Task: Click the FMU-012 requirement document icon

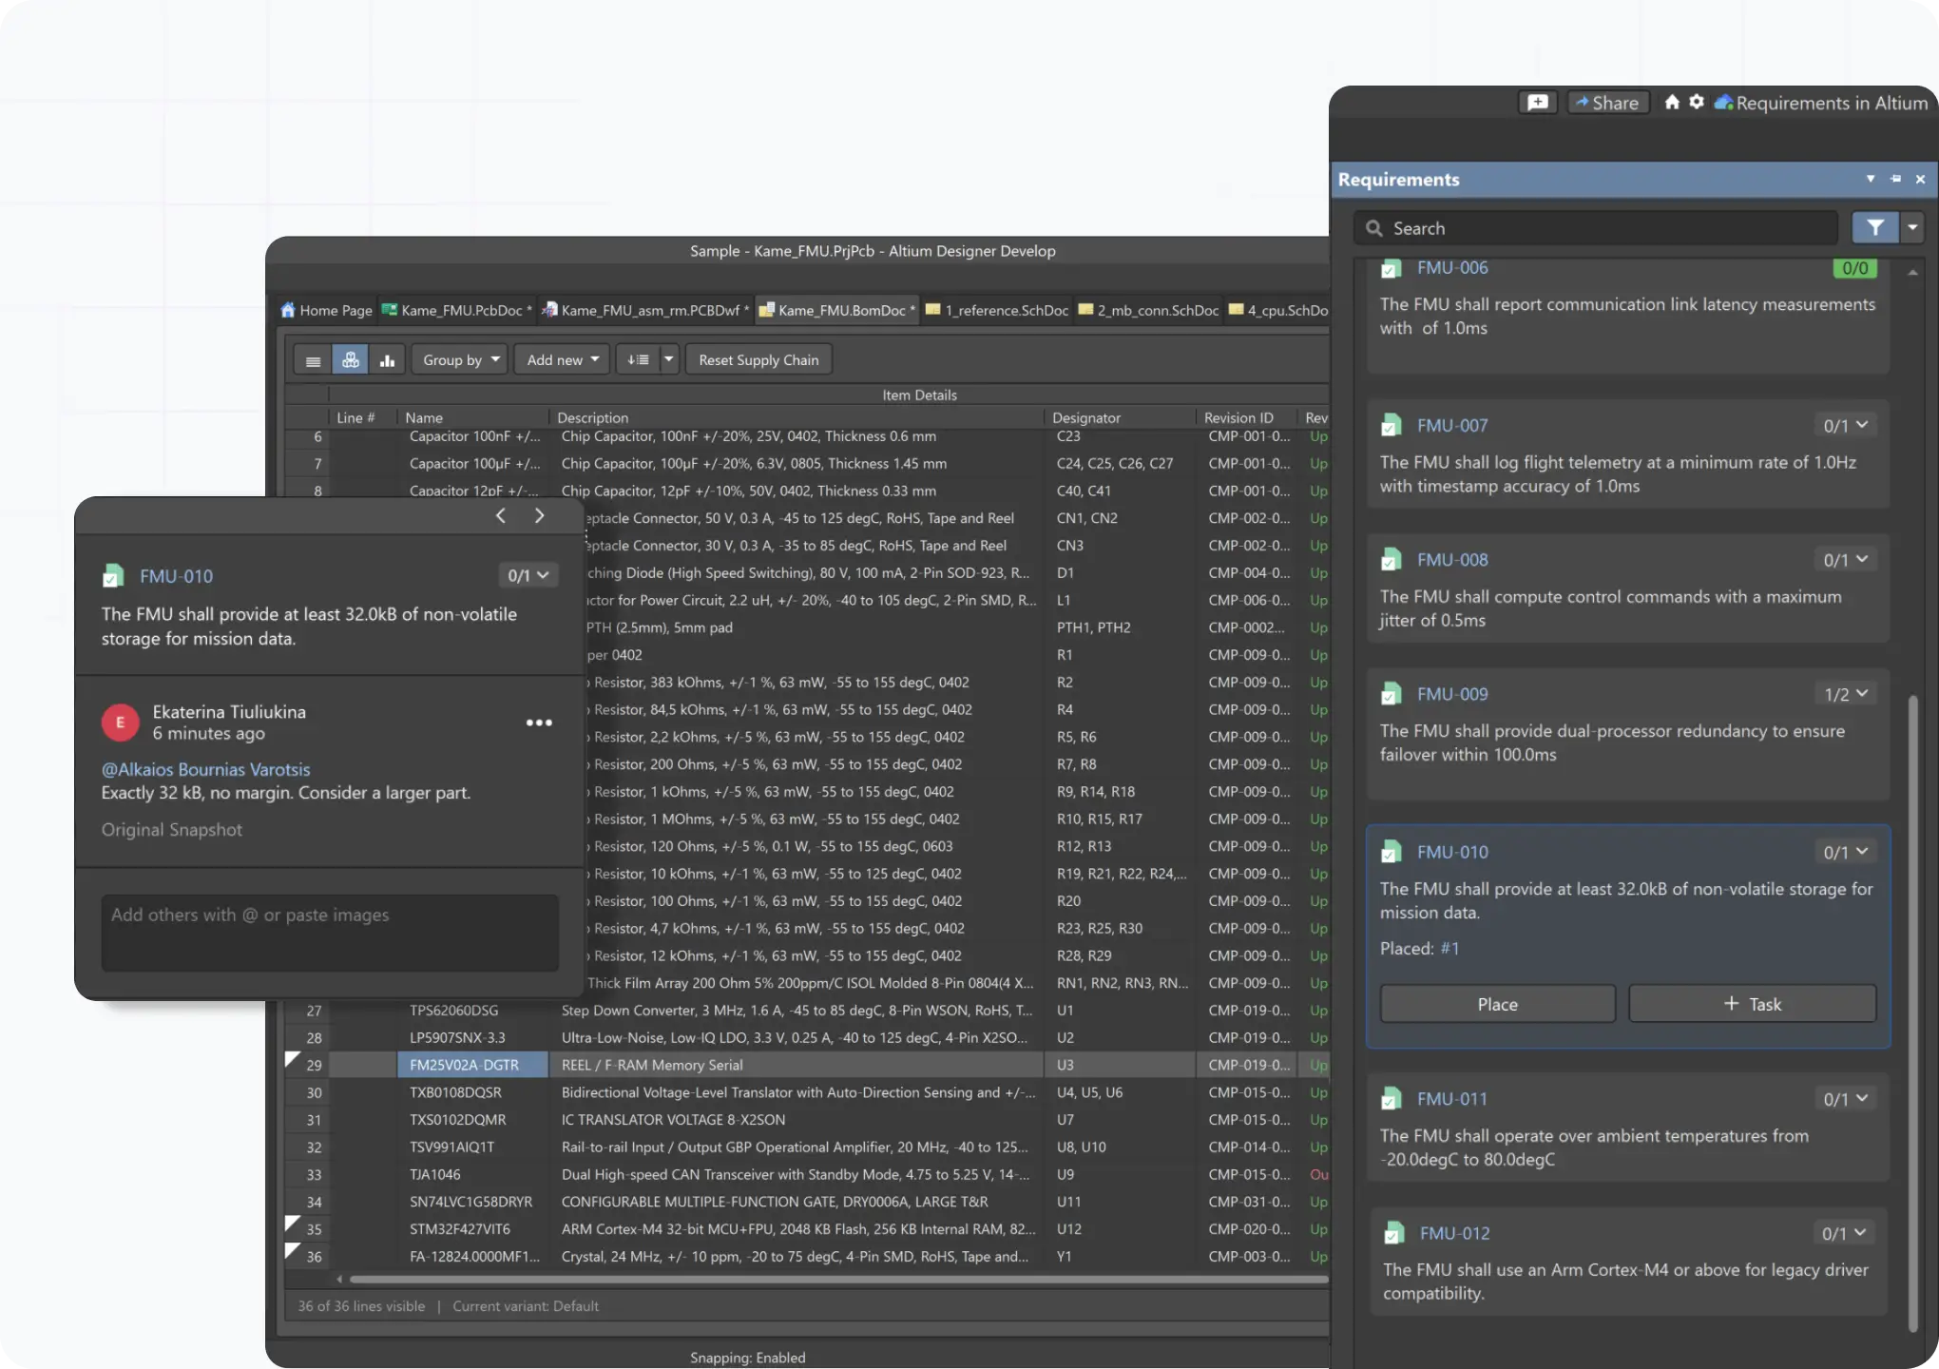Action: [x=1393, y=1233]
